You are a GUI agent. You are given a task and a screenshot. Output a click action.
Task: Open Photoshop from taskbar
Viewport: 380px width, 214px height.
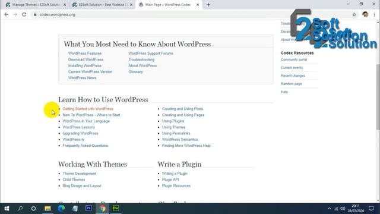pos(88,209)
